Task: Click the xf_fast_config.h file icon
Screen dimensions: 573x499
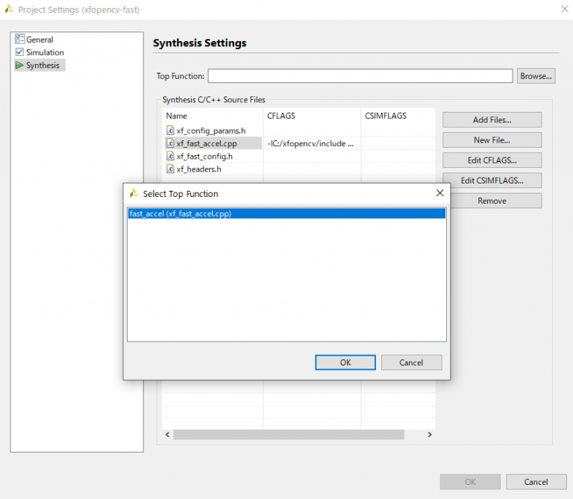Action: pyautogui.click(x=170, y=156)
